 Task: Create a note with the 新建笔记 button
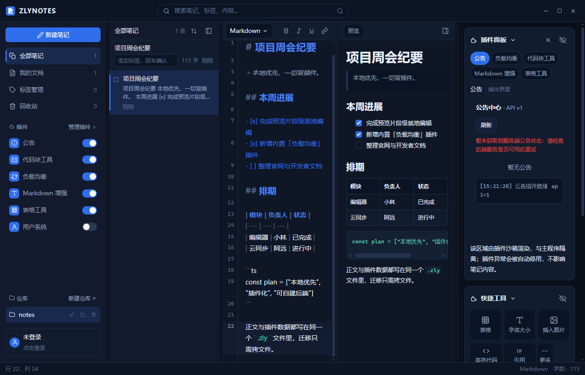53,35
